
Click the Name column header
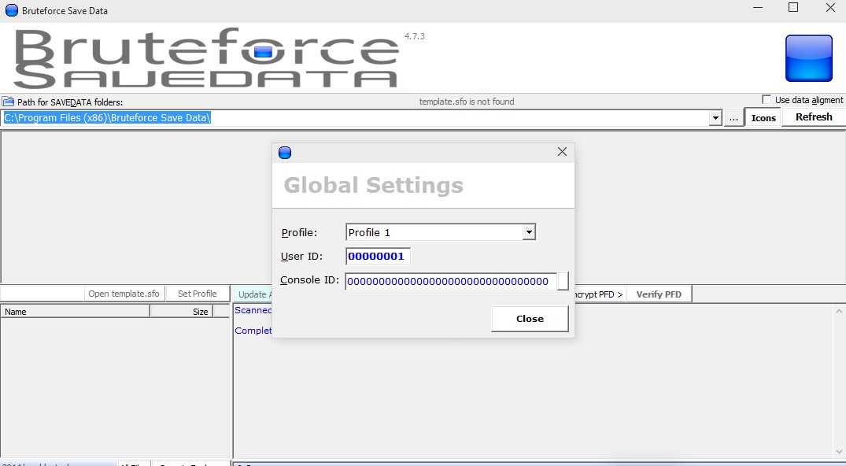[x=75, y=312]
